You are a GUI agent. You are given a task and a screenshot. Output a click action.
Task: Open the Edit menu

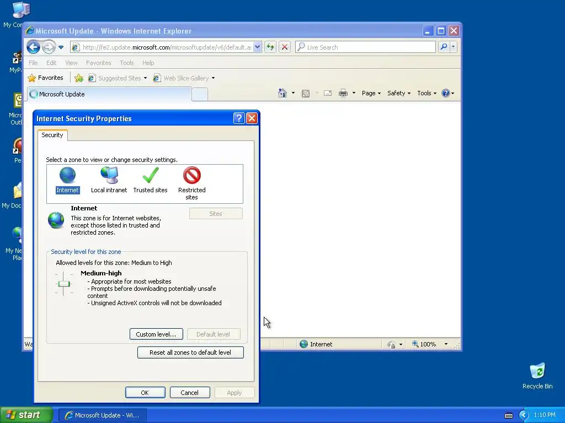[51, 63]
